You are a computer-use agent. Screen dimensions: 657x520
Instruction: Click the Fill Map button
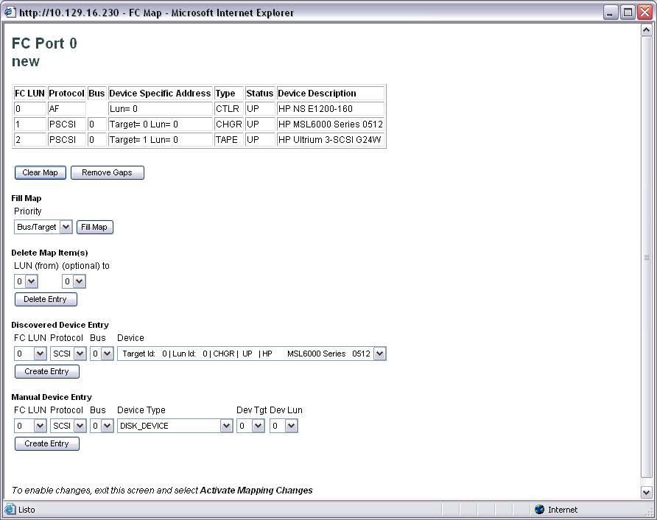[x=95, y=227]
